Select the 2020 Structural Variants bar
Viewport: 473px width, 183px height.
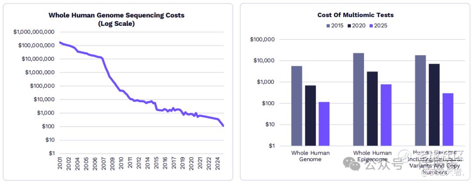434,105
